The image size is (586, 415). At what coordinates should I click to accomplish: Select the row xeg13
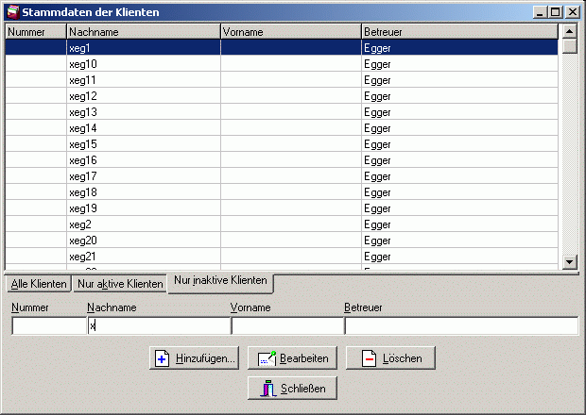click(x=282, y=112)
